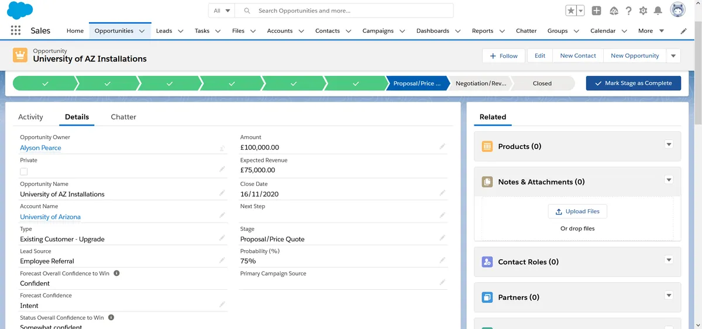Open the Favorites star icon
The height and width of the screenshot is (329, 702).
click(x=571, y=11)
